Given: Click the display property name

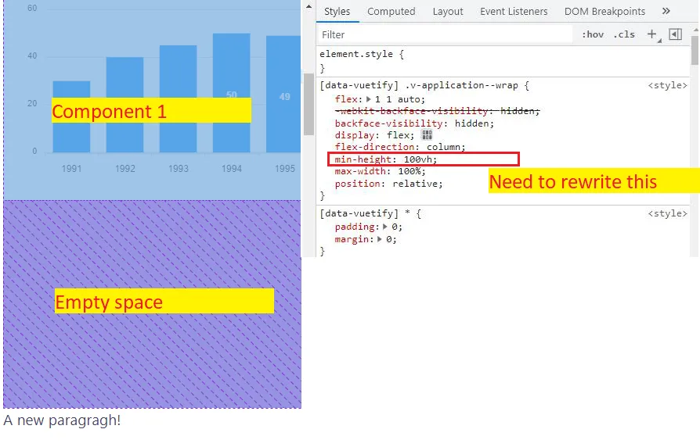Looking at the screenshot, I should coord(355,135).
